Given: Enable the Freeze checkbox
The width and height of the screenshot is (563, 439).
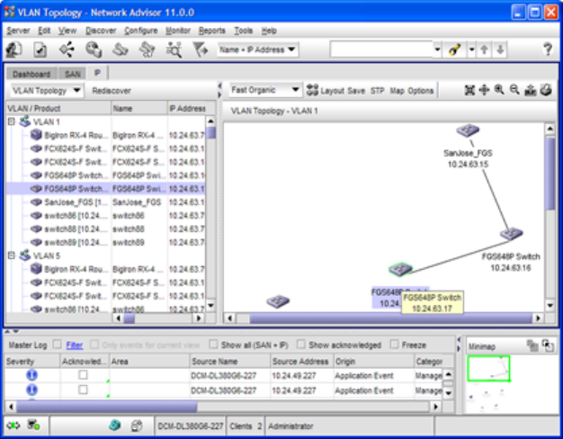Looking at the screenshot, I should [394, 345].
